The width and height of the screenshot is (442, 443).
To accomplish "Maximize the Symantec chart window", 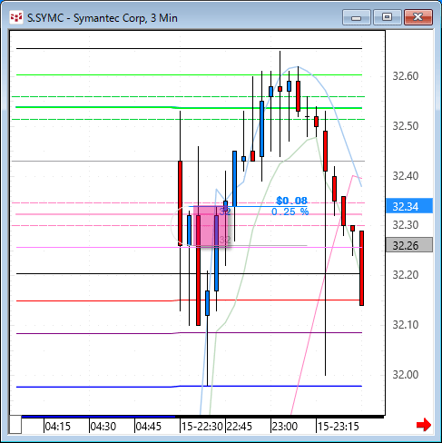I will pyautogui.click(x=388, y=17).
